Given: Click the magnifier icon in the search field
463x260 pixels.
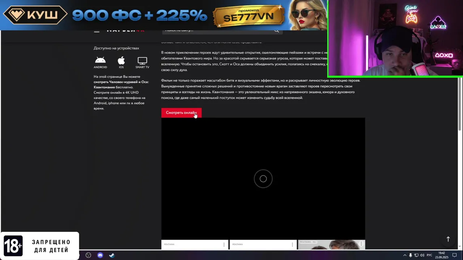Looking at the screenshot, I should [277, 31].
